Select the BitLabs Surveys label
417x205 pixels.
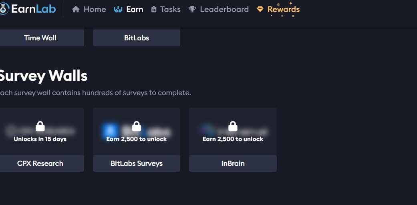137,163
